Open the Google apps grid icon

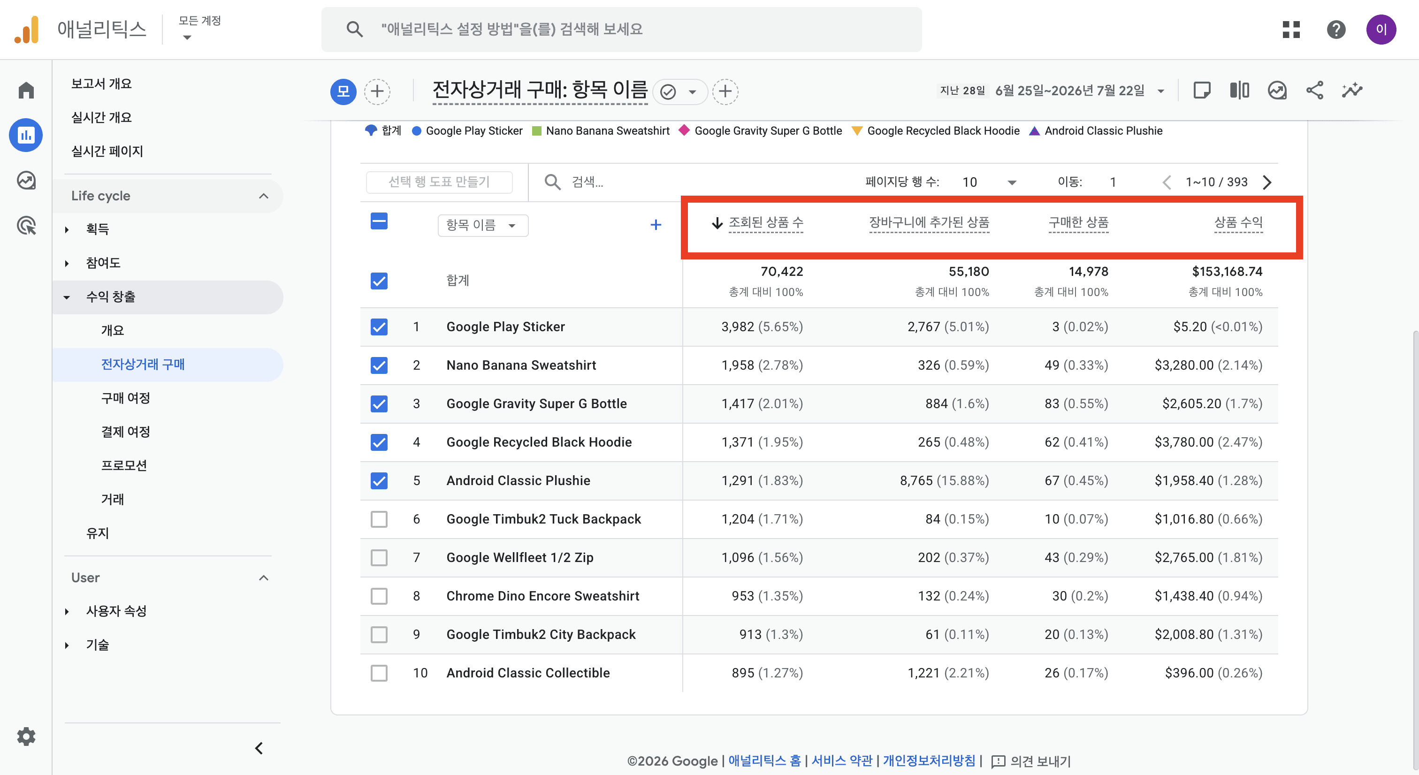[1290, 29]
